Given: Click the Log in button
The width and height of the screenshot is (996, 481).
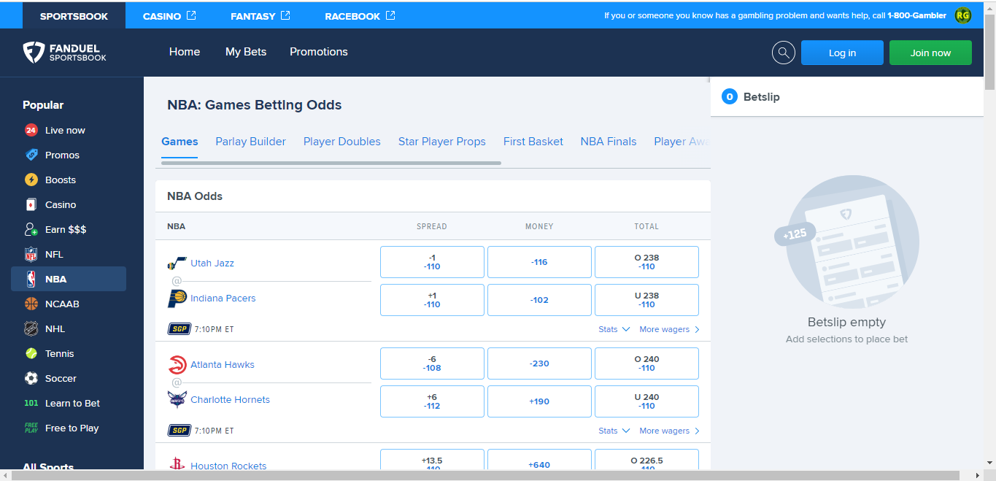Looking at the screenshot, I should pos(842,53).
